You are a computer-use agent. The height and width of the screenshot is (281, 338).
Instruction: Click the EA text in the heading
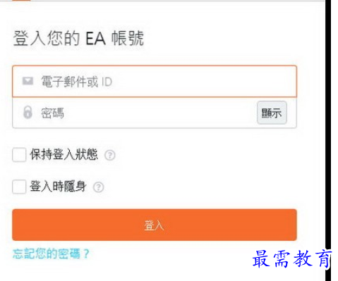pos(95,39)
